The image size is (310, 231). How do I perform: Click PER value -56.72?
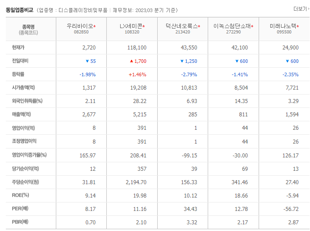291,209
